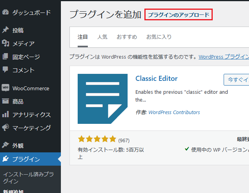249x193 pixels.
Task: Click the Classic Editor plugin thumbnail
Action: [x=103, y=99]
